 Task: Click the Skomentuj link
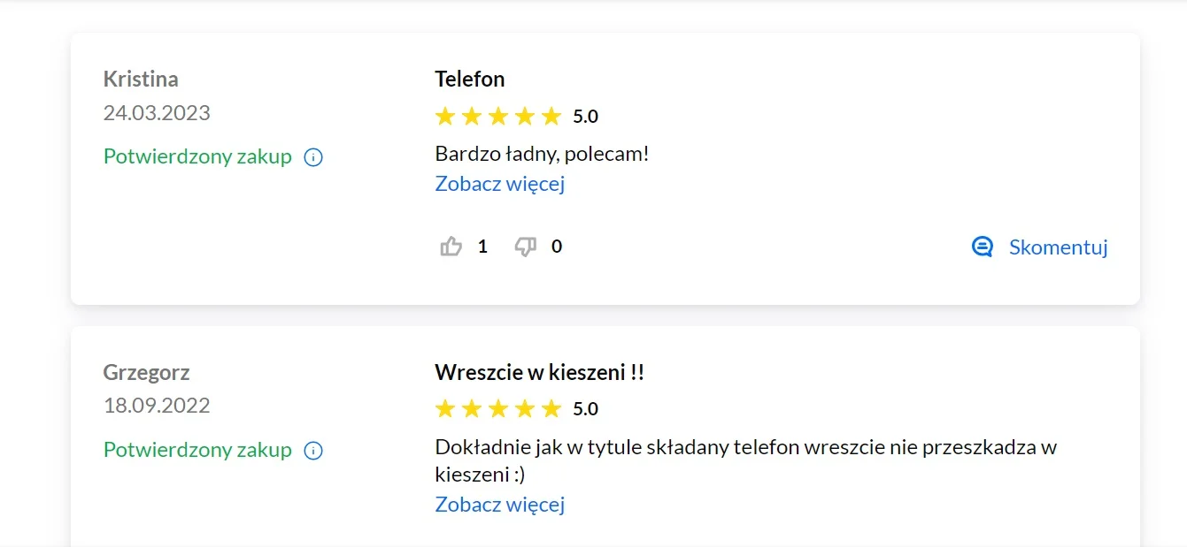coord(1059,247)
